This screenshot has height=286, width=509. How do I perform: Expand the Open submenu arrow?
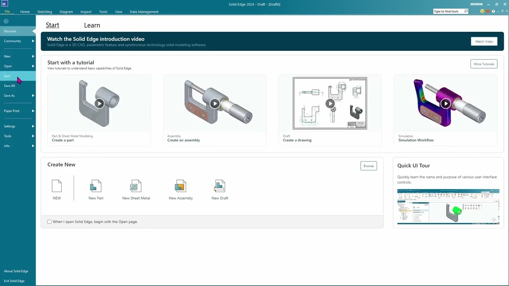pyautogui.click(x=33, y=66)
